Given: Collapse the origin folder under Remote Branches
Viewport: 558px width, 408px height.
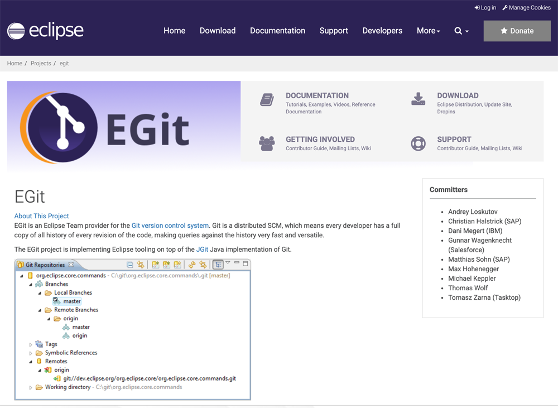Looking at the screenshot, I should pos(49,319).
